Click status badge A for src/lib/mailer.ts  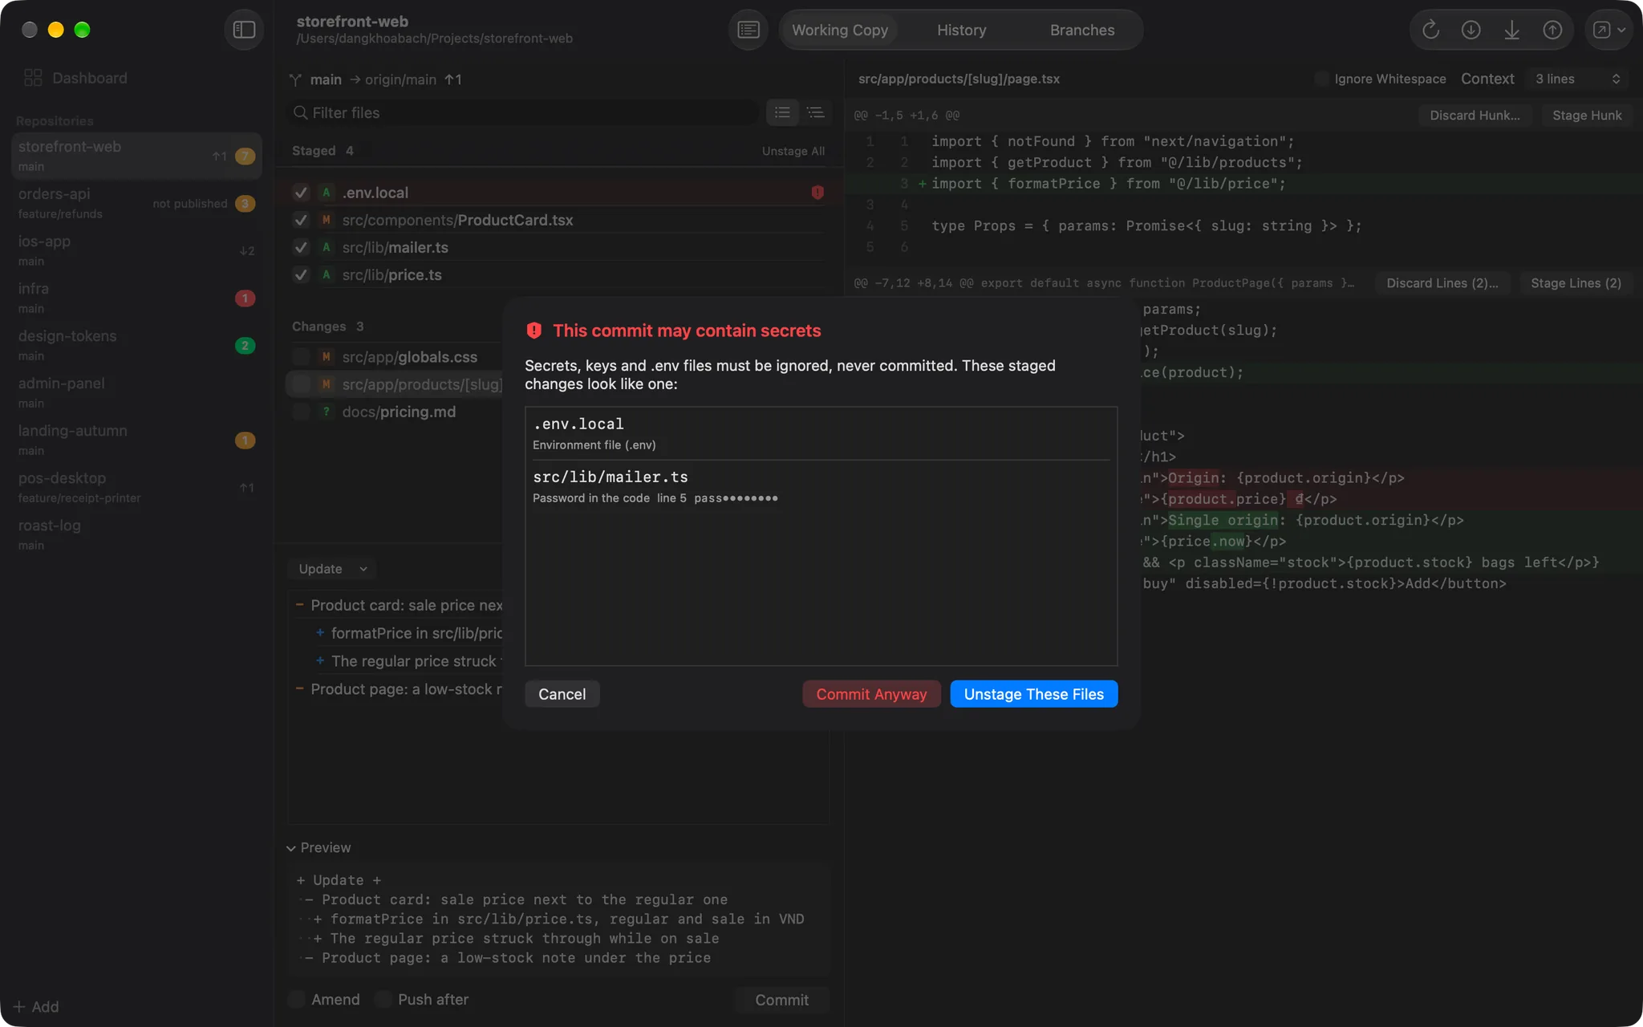(326, 247)
